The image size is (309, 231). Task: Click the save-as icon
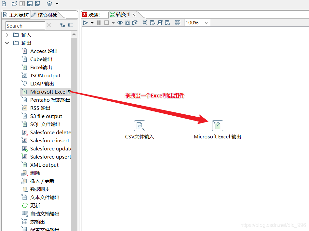click(x=38, y=4)
